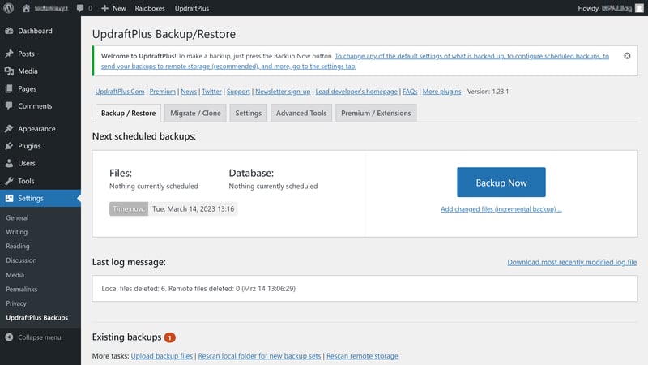Open the Plugins menu icon
The width and height of the screenshot is (648, 365).
tap(9, 146)
